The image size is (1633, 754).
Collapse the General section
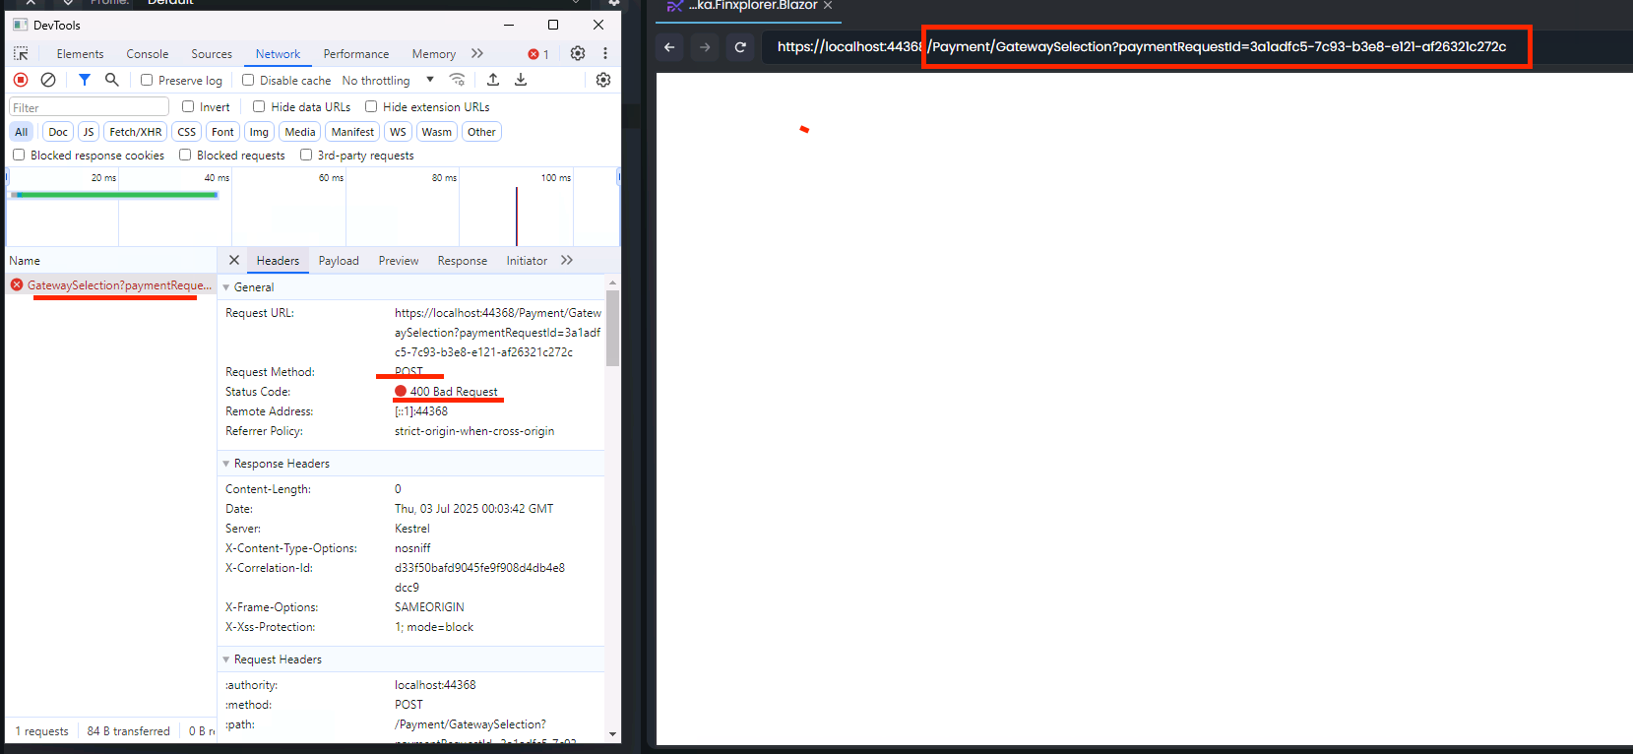coord(226,287)
